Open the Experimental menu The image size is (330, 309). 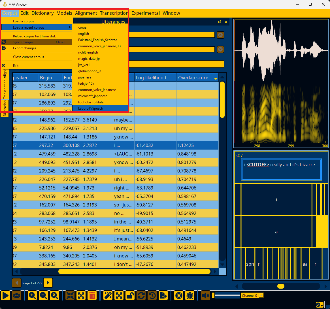click(146, 13)
